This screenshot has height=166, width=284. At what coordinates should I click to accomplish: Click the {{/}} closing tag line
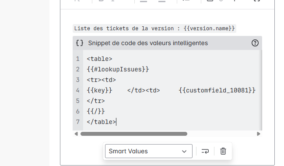pyautogui.click(x=96, y=111)
